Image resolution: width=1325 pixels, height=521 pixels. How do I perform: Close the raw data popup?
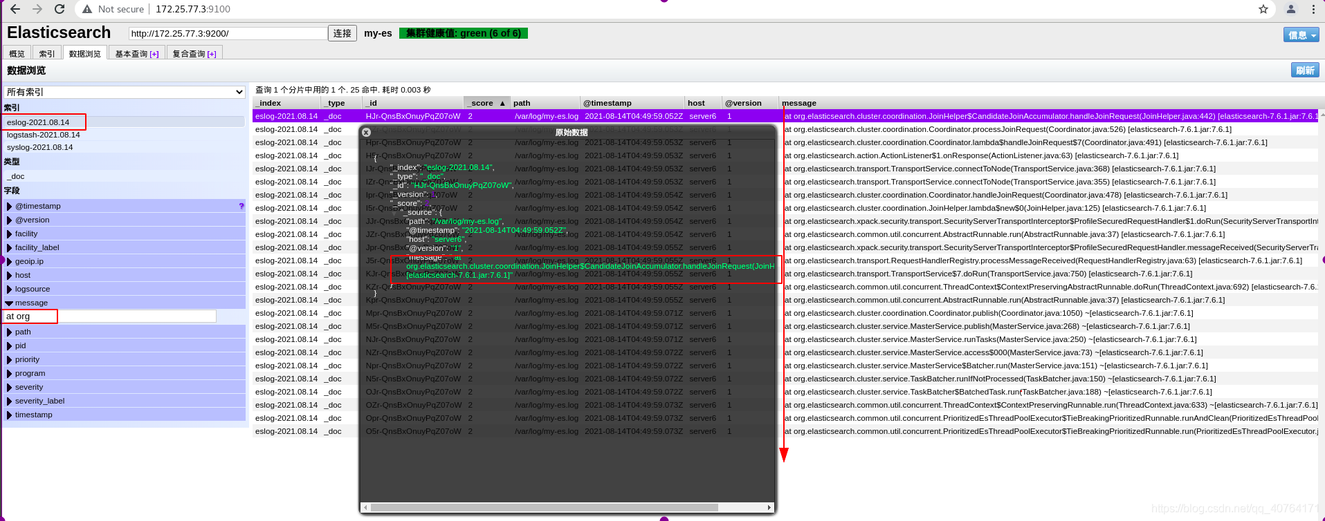pyautogui.click(x=366, y=132)
